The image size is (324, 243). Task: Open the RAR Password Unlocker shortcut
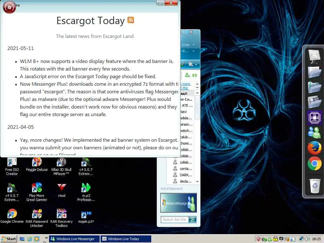coord(37,218)
